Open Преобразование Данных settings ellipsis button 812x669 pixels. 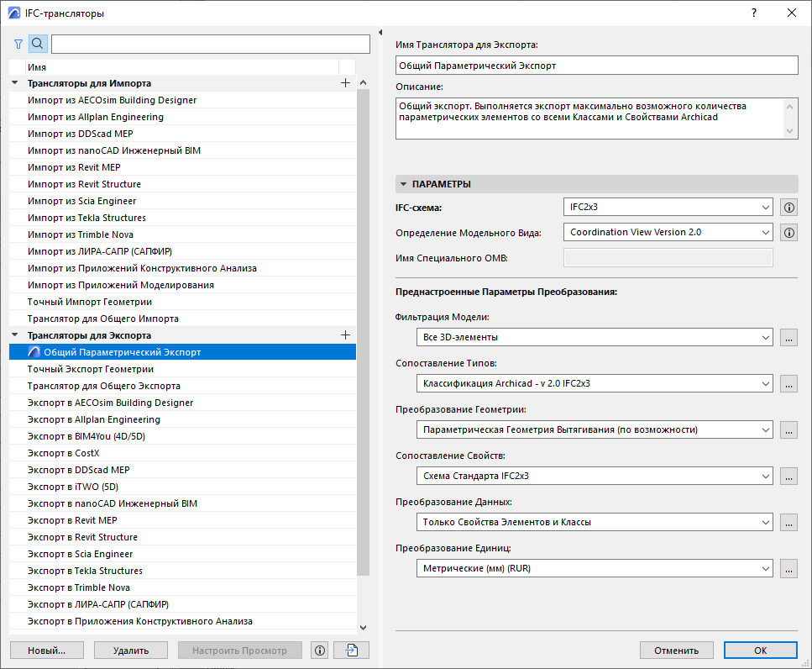788,523
